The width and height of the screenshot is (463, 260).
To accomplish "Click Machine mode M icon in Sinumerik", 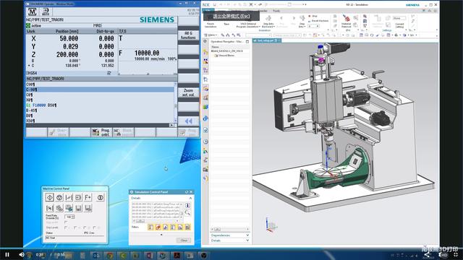I will pos(32,12).
